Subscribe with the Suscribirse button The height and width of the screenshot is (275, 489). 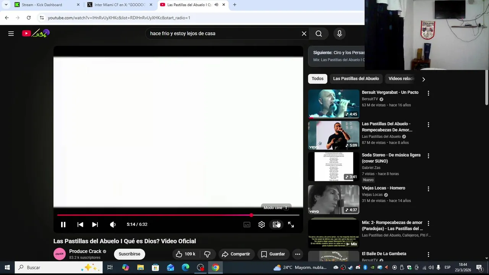[130, 254]
